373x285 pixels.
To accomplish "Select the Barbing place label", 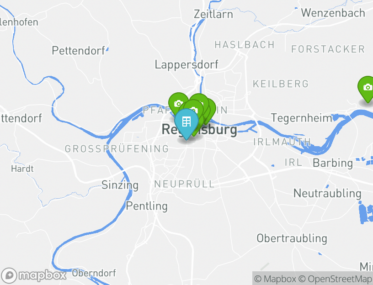I will click(333, 164).
